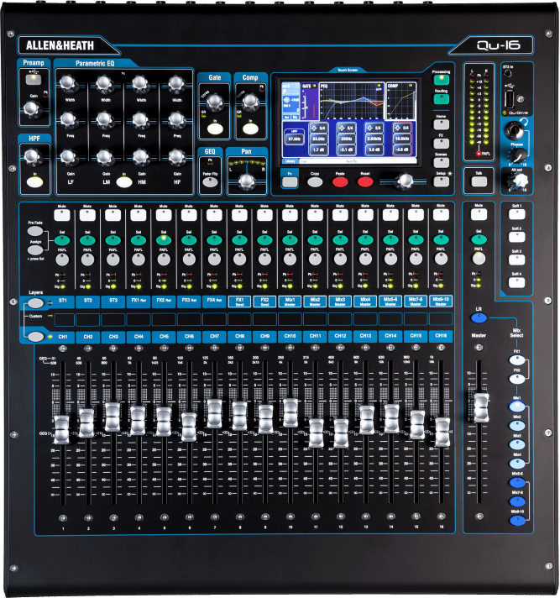Click the Master fader cap
This screenshot has height=598, width=560.
[481, 408]
